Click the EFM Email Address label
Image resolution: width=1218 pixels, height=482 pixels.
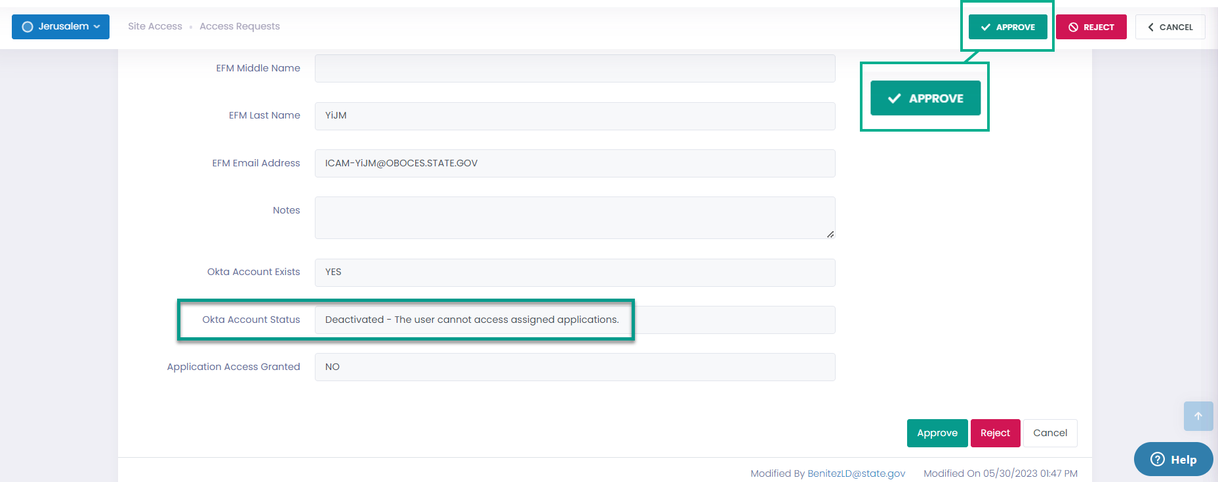pos(256,163)
